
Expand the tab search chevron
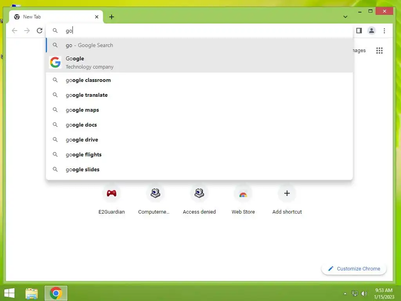[x=345, y=17]
